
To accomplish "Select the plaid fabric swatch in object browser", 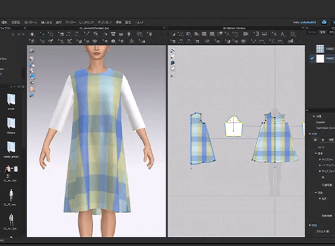I will click(x=320, y=48).
